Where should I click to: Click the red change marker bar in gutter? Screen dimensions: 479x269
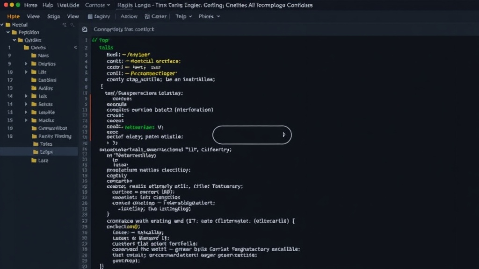point(90,117)
